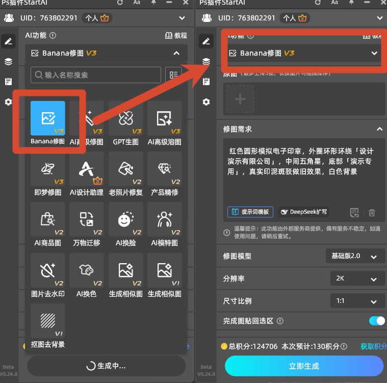Open the GPT生图 tool
The image size is (387, 383).
click(x=125, y=118)
